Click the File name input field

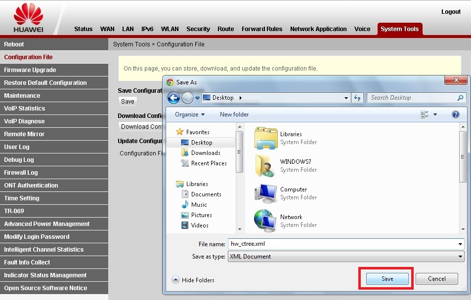[341, 244]
